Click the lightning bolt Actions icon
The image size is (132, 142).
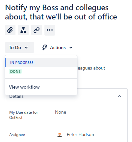coord(44,47)
